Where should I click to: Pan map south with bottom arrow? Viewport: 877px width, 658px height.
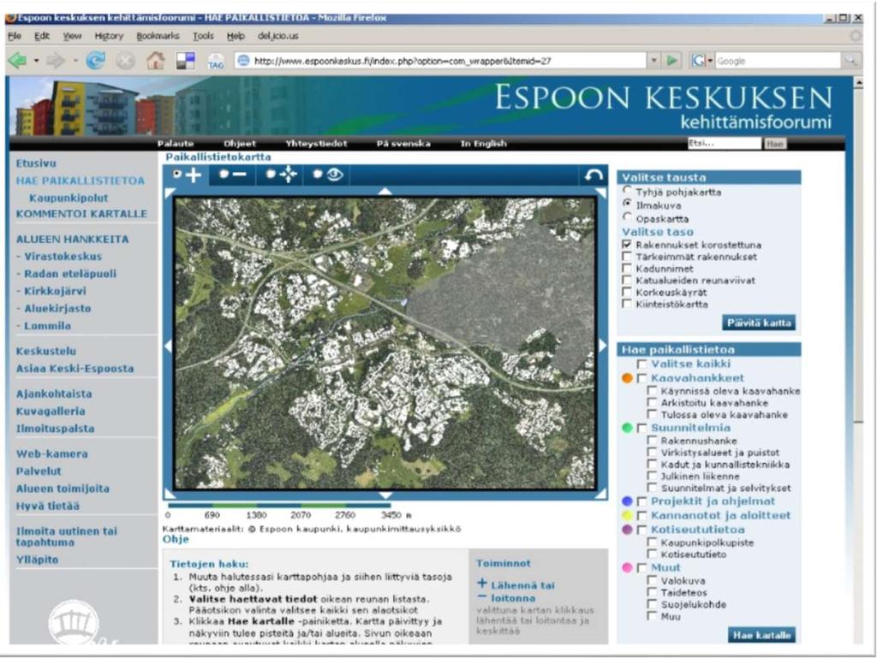(x=385, y=495)
